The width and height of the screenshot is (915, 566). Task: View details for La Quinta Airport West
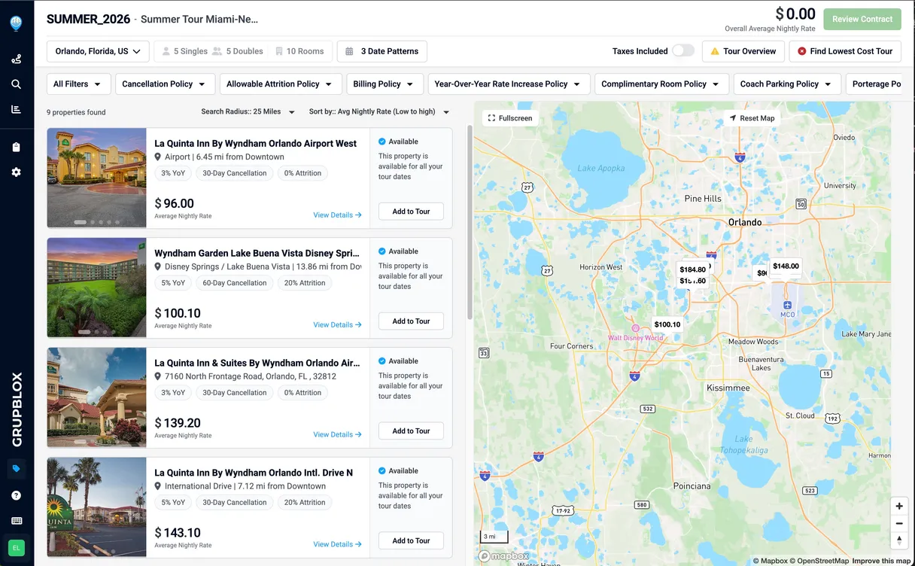[x=337, y=215]
